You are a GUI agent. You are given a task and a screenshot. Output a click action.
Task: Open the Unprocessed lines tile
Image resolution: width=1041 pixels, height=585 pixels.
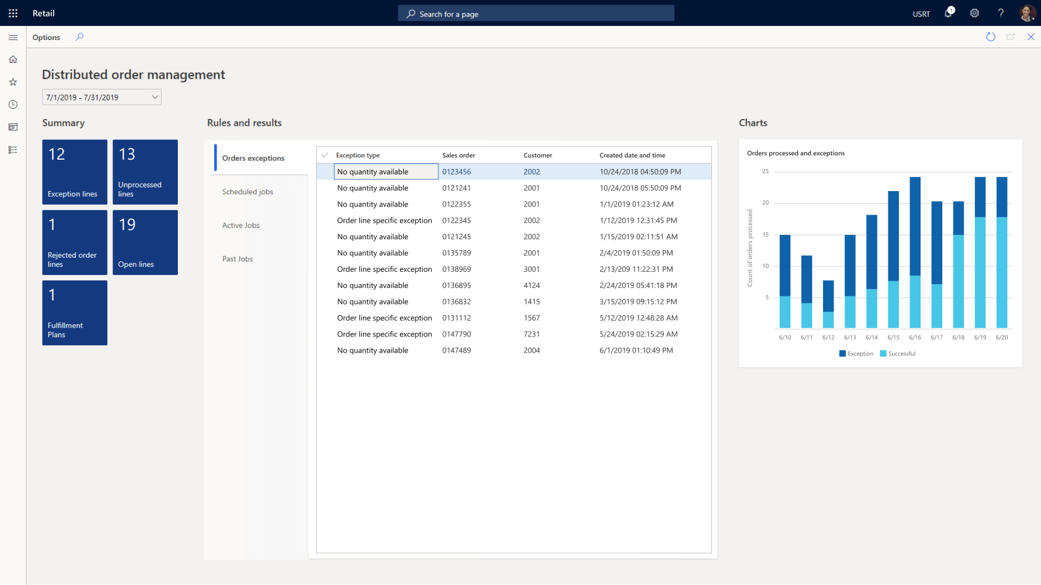coord(145,172)
